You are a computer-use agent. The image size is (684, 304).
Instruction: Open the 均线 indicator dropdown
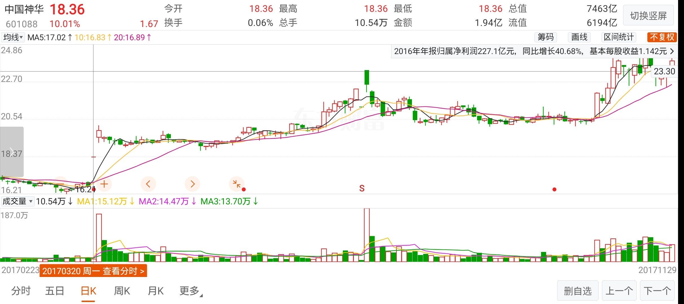point(13,37)
